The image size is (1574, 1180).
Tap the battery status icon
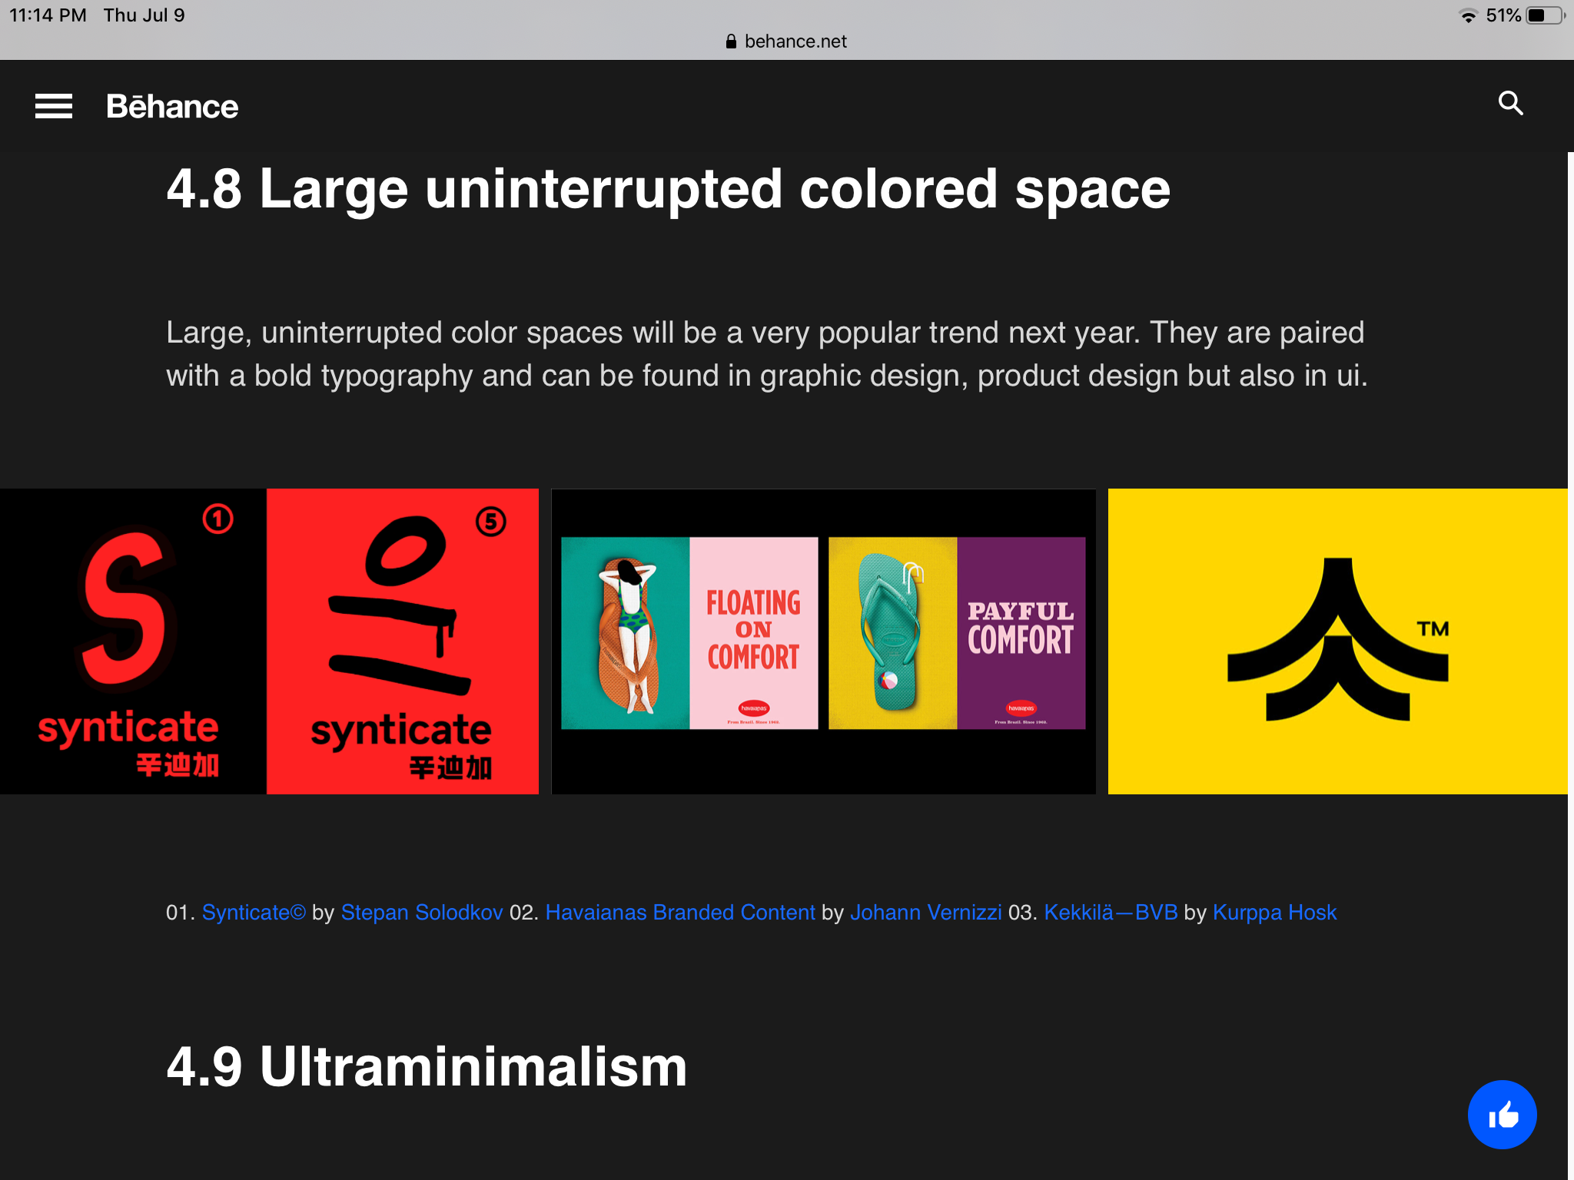[1544, 15]
